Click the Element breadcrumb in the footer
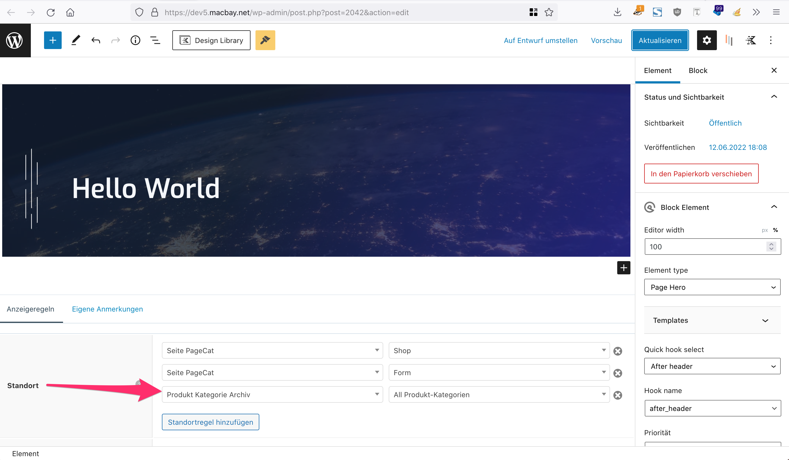Image resolution: width=789 pixels, height=460 pixels. click(25, 453)
